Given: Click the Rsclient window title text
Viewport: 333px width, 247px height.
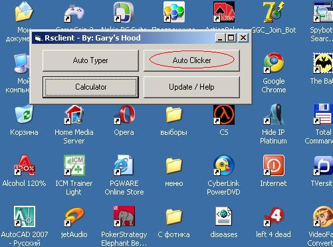Looking at the screenshot, I should click(92, 38).
